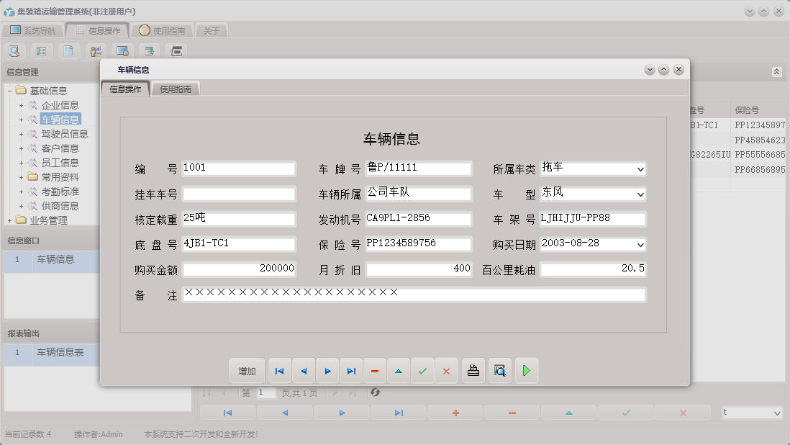Open the 车型 dropdown showing 东风
Image resolution: width=790 pixels, height=445 pixels.
click(x=640, y=194)
